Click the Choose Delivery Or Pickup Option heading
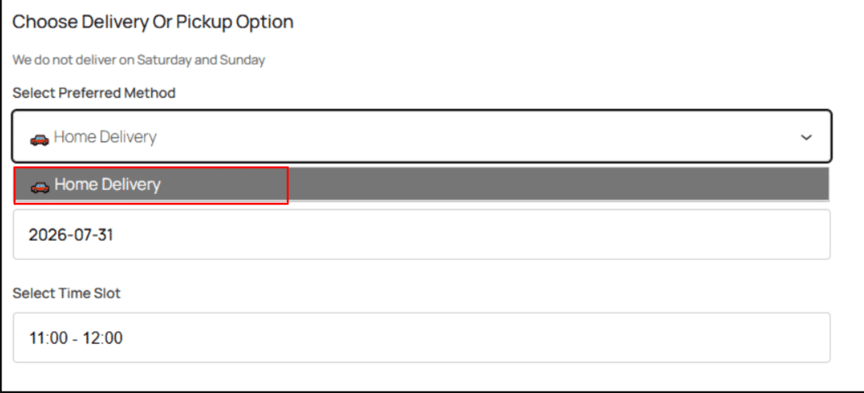This screenshot has width=864, height=393. pyautogui.click(x=153, y=22)
